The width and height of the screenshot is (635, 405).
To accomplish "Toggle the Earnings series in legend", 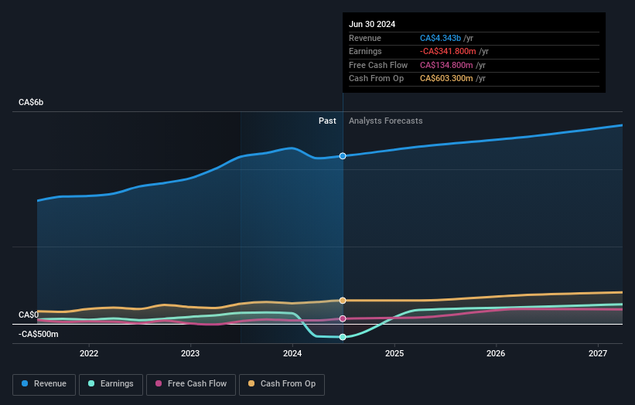I will click(111, 384).
